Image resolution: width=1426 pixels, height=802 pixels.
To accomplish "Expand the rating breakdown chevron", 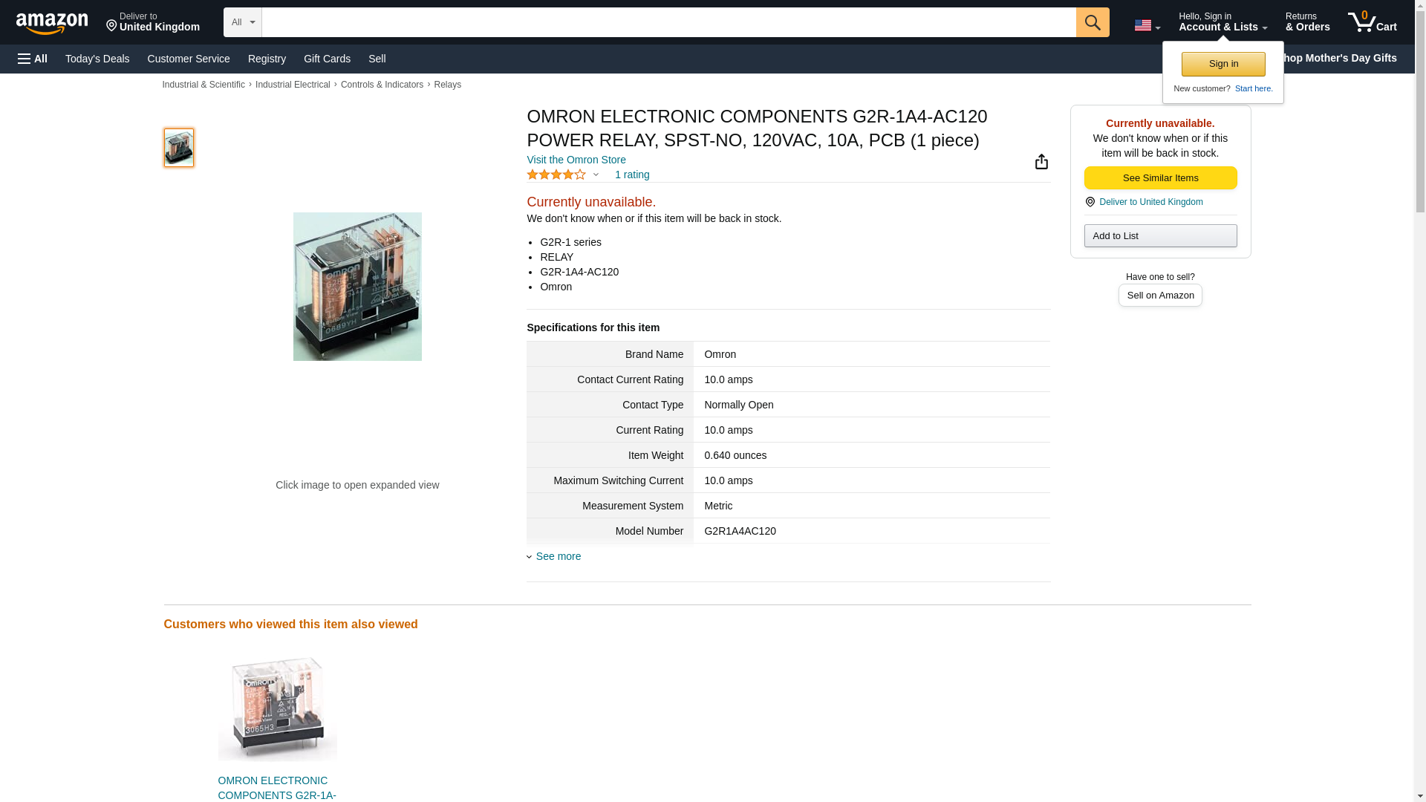I will pos(596,175).
